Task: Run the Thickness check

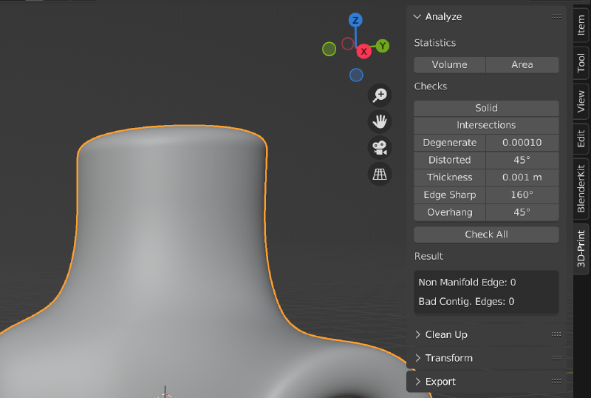Action: (450, 178)
